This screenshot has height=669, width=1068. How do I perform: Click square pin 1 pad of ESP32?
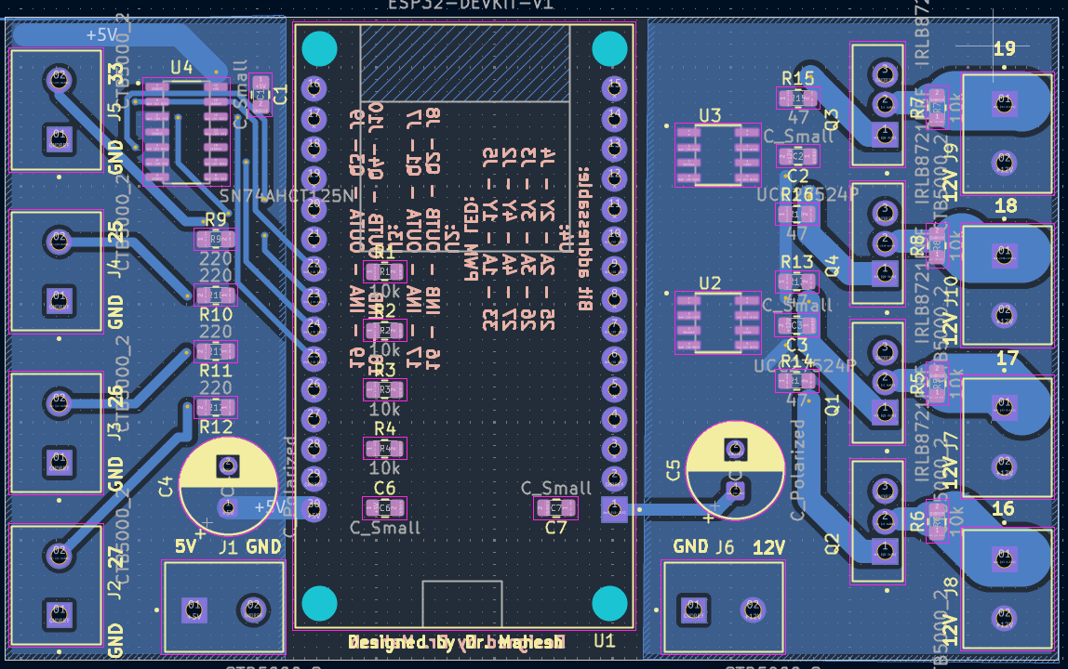coord(614,509)
